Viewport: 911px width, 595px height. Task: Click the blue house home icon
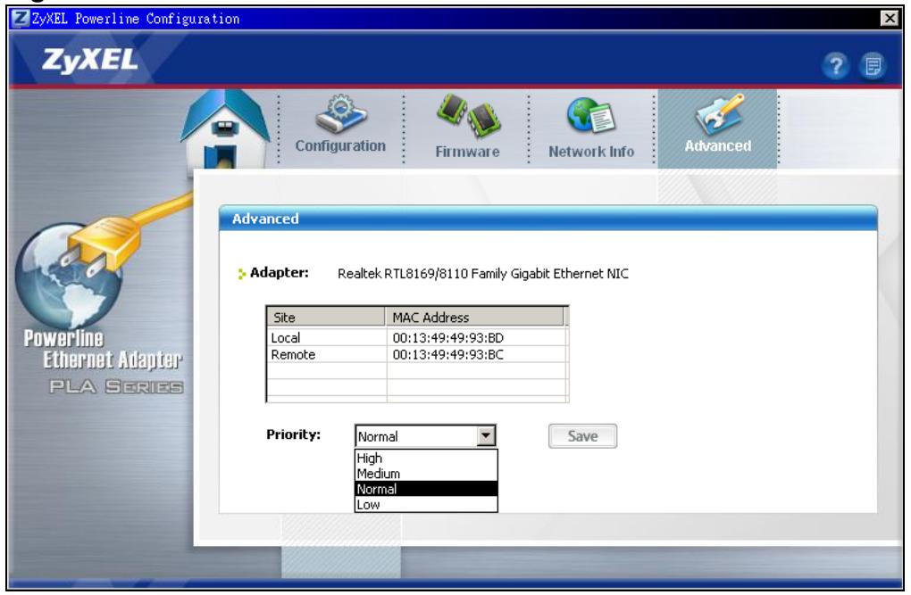(225, 128)
